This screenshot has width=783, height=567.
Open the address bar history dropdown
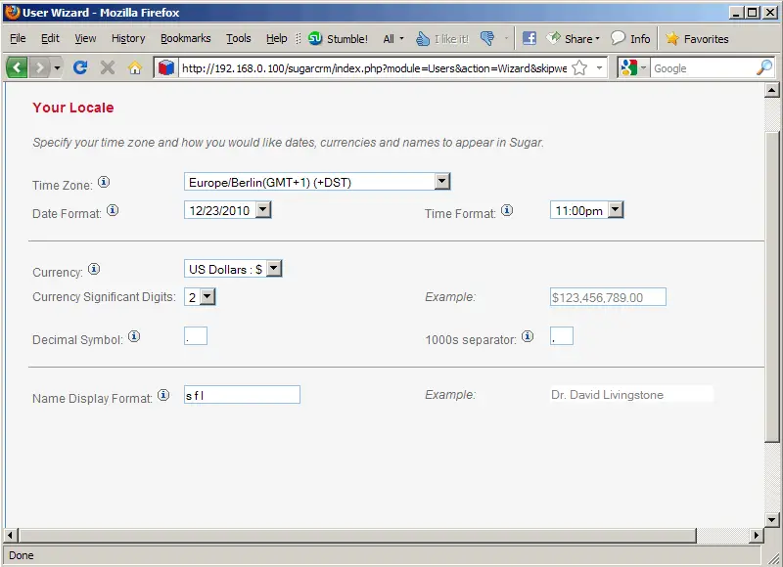599,67
